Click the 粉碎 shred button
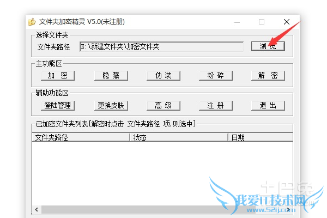The height and width of the screenshot is (218, 327). (x=216, y=76)
